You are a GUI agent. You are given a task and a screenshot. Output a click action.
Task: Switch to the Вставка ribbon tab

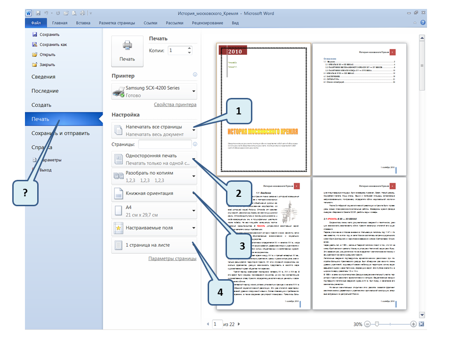click(83, 23)
